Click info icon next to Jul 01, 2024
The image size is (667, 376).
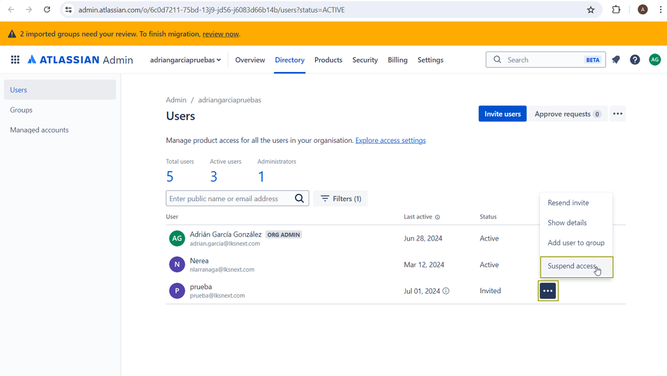click(x=446, y=291)
